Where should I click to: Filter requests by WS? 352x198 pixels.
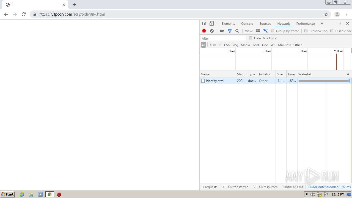273,45
